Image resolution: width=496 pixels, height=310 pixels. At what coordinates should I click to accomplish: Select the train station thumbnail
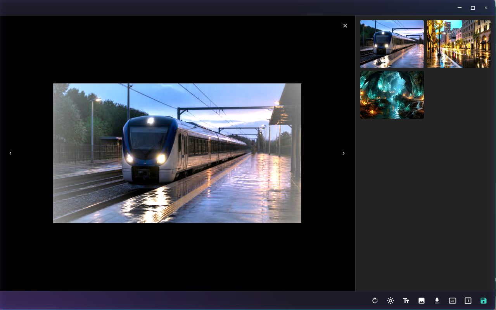point(392,44)
